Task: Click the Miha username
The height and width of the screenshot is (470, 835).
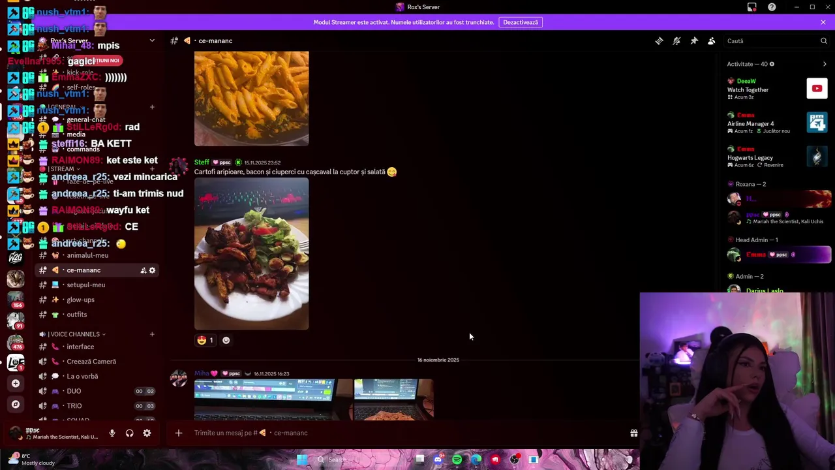Action: coord(205,373)
